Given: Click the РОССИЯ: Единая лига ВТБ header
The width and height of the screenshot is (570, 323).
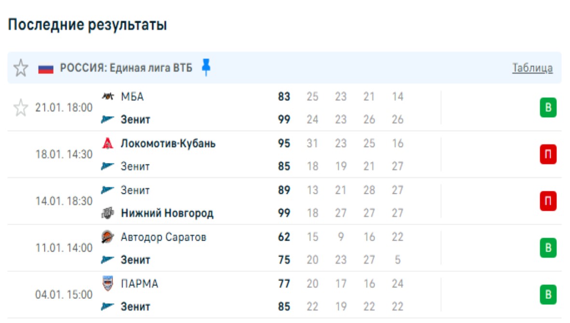Looking at the screenshot, I should [125, 68].
